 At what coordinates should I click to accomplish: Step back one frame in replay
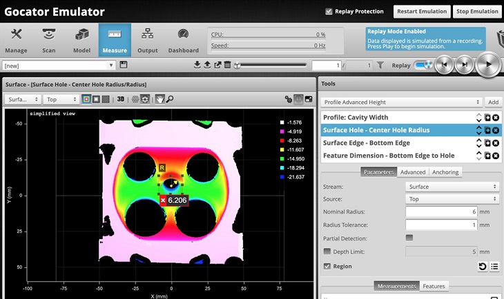point(444,65)
